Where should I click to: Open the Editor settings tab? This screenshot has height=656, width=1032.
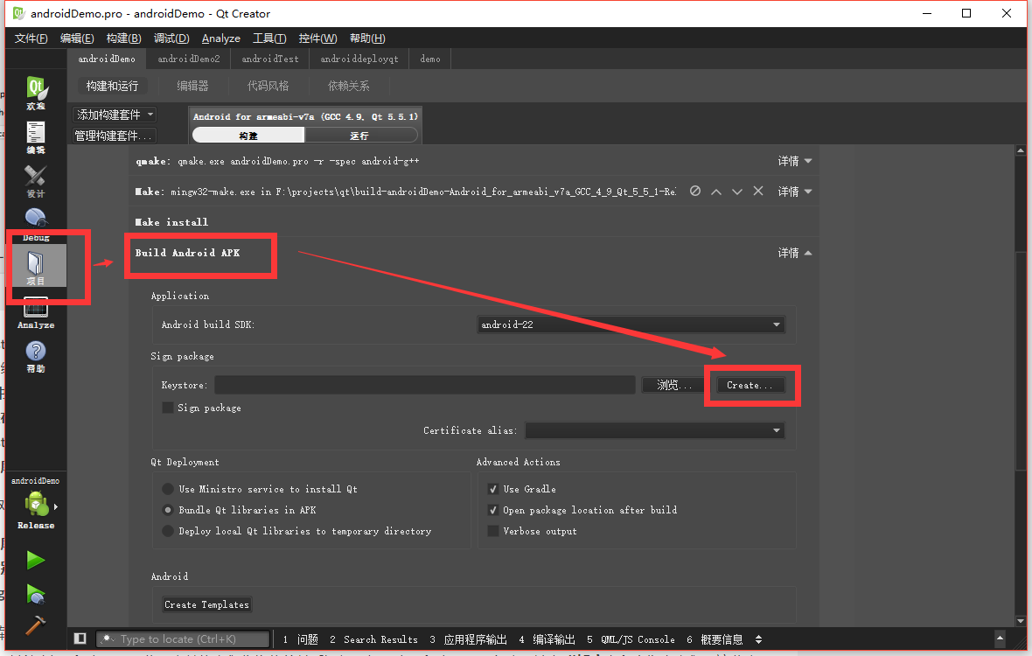[192, 86]
